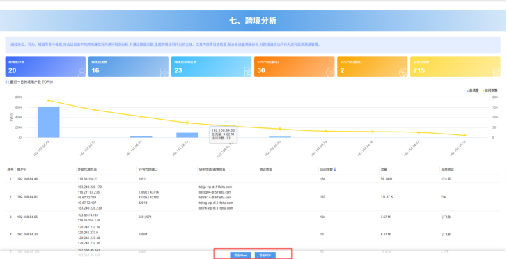This screenshot has height=259, width=507.
Task: Click traffic value 59.14 M
Action: [x=387, y=179]
